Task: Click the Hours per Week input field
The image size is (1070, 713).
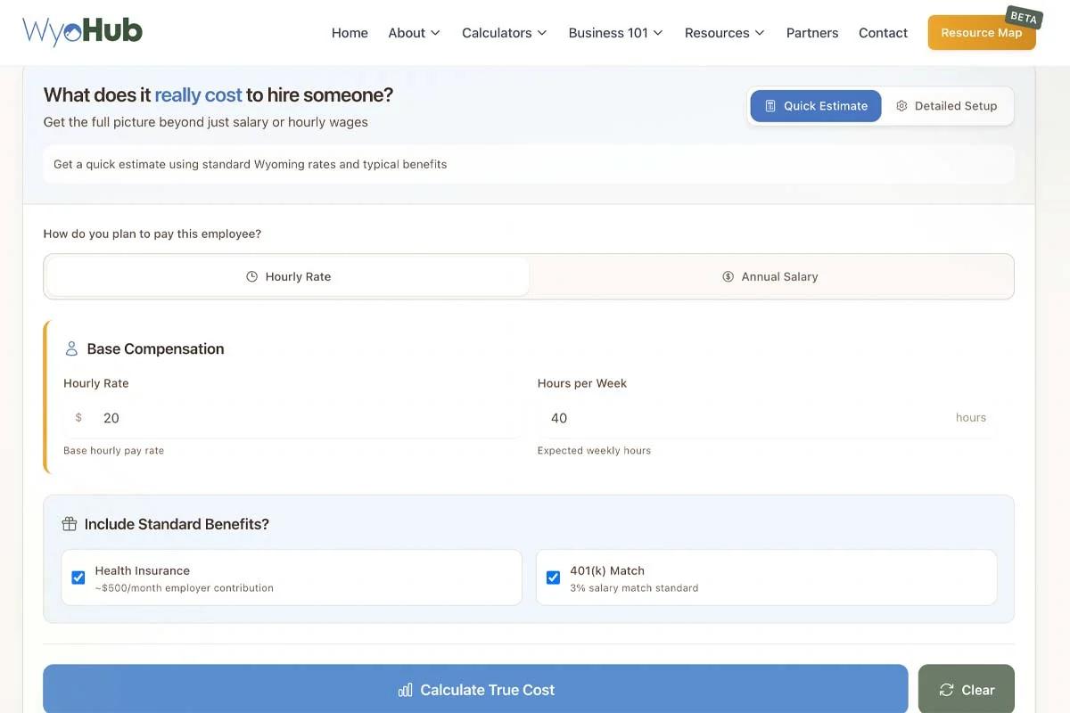Action: 740,418
